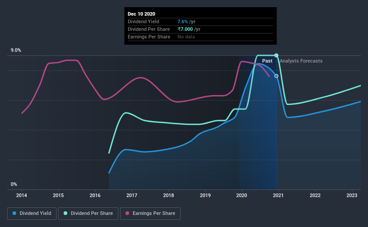Click the 9.0% y-axis label
The width and height of the screenshot is (368, 227).
point(16,50)
